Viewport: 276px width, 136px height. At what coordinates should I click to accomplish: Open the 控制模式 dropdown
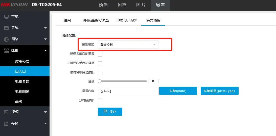point(128,44)
